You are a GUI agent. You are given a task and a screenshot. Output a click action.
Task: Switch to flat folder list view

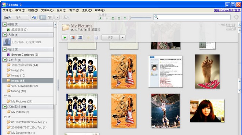point(43,17)
